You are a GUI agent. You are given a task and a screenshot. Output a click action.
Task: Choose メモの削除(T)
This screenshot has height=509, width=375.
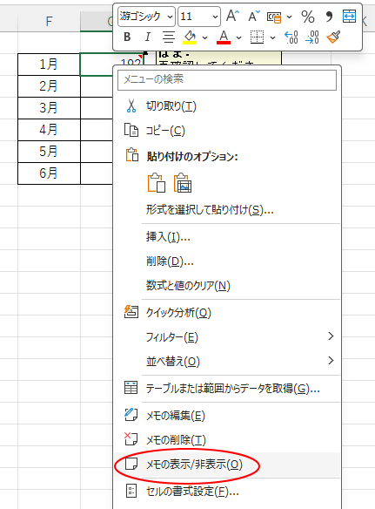(227, 440)
